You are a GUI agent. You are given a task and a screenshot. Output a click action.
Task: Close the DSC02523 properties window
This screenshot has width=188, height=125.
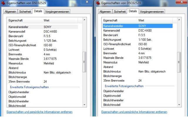click(x=182, y=2)
